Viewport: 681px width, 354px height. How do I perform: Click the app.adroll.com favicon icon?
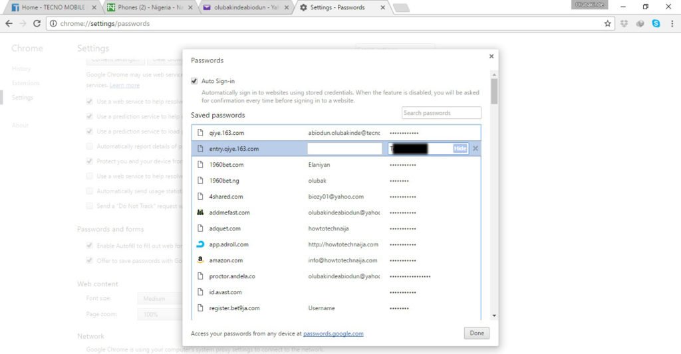coord(200,244)
